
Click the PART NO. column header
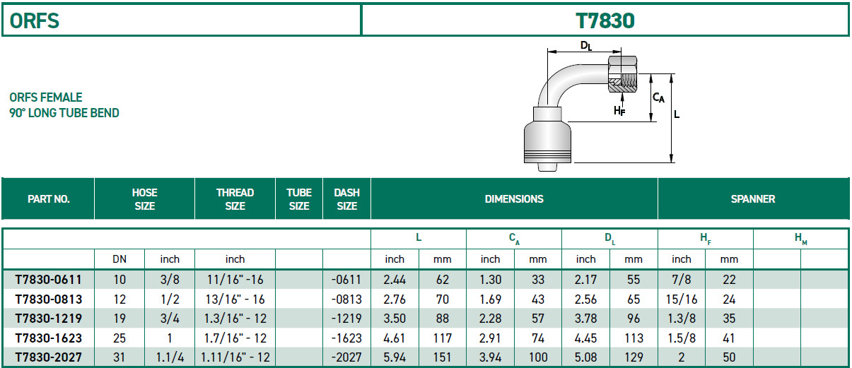48,199
